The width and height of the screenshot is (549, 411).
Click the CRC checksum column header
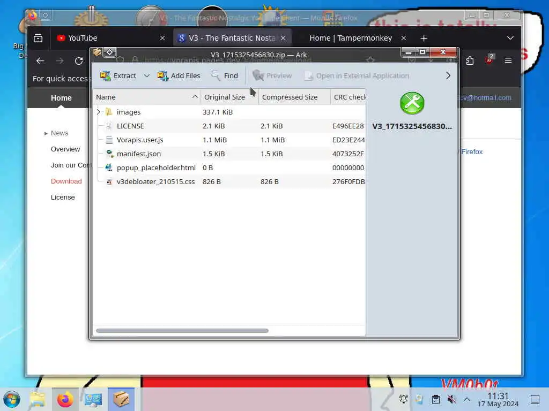click(348, 97)
